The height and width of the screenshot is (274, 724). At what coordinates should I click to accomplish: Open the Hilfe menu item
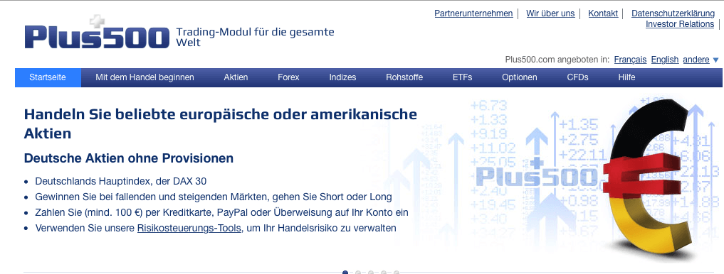tap(626, 77)
